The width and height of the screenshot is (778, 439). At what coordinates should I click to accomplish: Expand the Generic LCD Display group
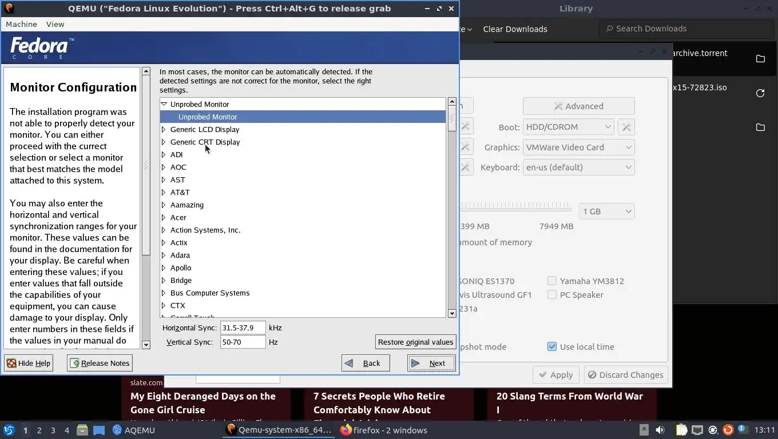164,129
